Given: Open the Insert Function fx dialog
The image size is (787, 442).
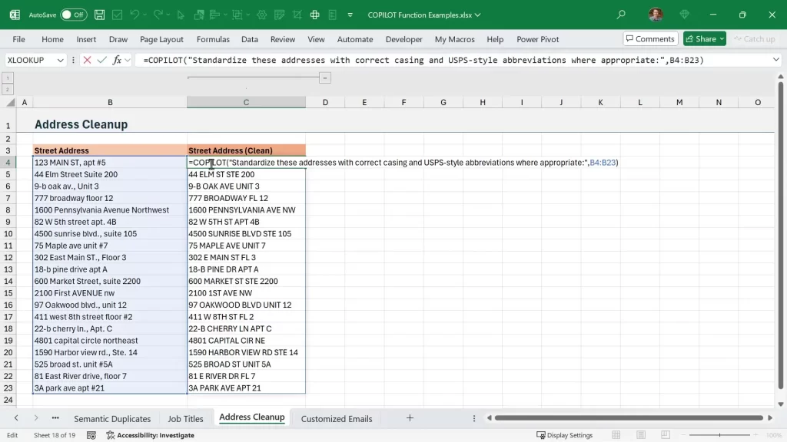Looking at the screenshot, I should 117,60.
